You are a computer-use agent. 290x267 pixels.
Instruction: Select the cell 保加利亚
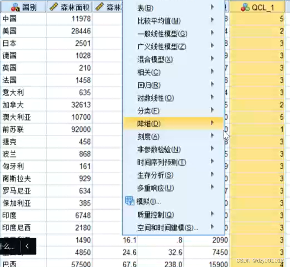(x=23, y=203)
